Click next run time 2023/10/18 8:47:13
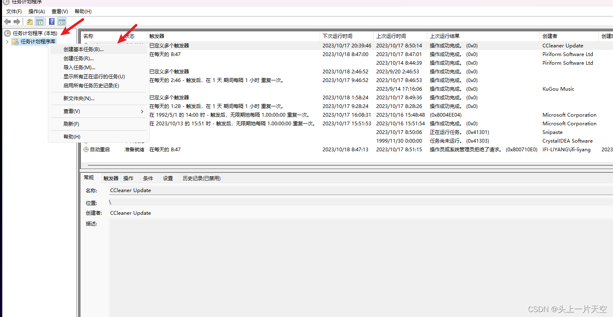 [345, 150]
